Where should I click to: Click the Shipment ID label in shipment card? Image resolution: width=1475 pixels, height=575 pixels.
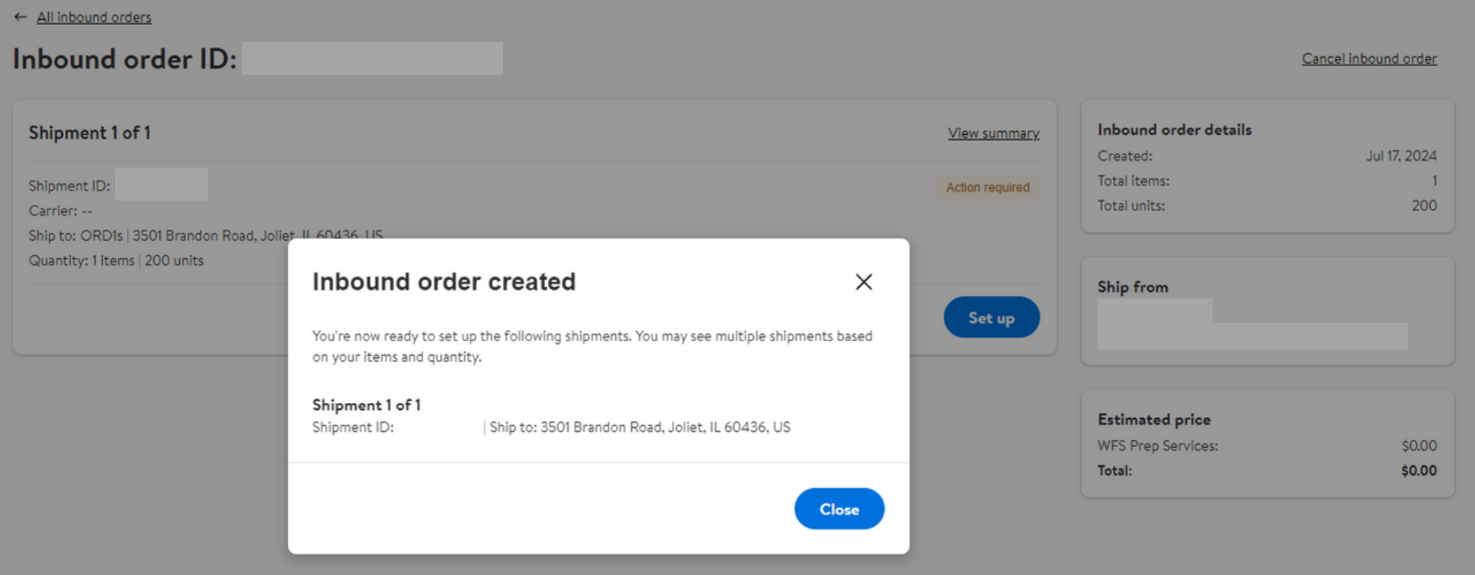(69, 186)
